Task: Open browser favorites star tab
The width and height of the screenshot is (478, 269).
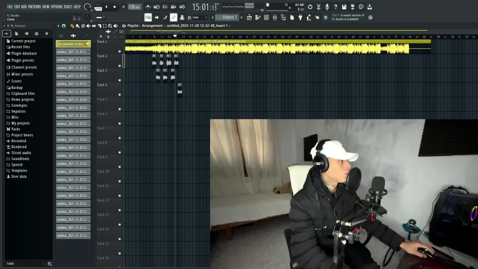Action: point(47,34)
